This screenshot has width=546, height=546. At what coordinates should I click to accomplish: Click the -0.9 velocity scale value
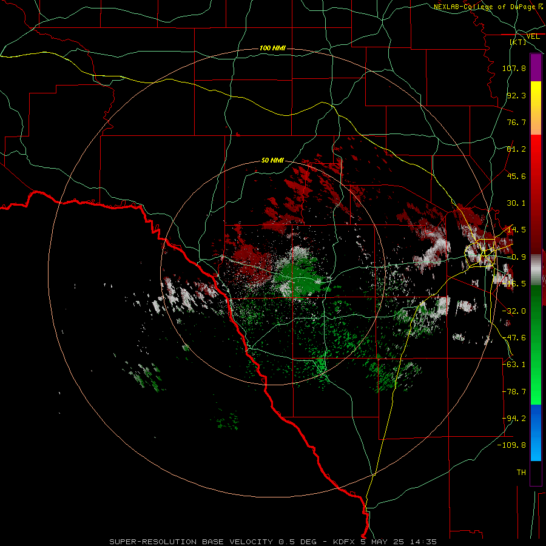516,257
